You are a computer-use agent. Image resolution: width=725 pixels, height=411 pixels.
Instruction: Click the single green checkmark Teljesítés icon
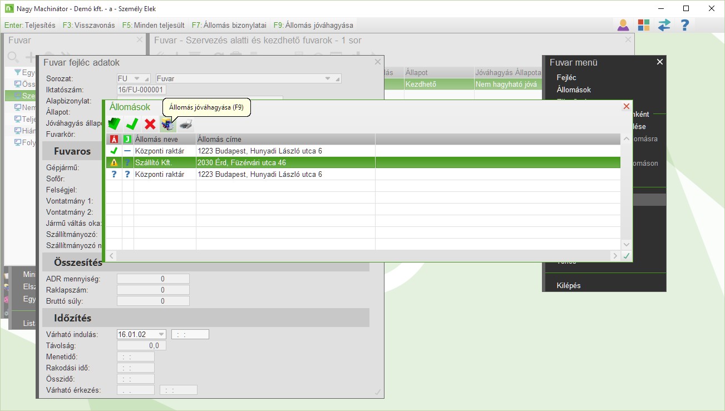point(132,124)
